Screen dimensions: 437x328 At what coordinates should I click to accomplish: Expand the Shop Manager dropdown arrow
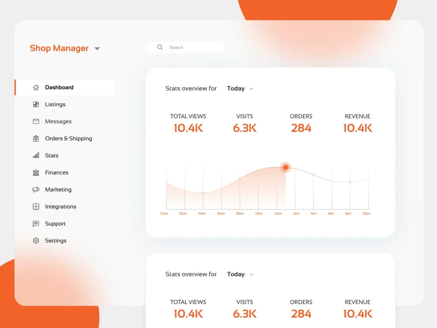click(x=97, y=49)
